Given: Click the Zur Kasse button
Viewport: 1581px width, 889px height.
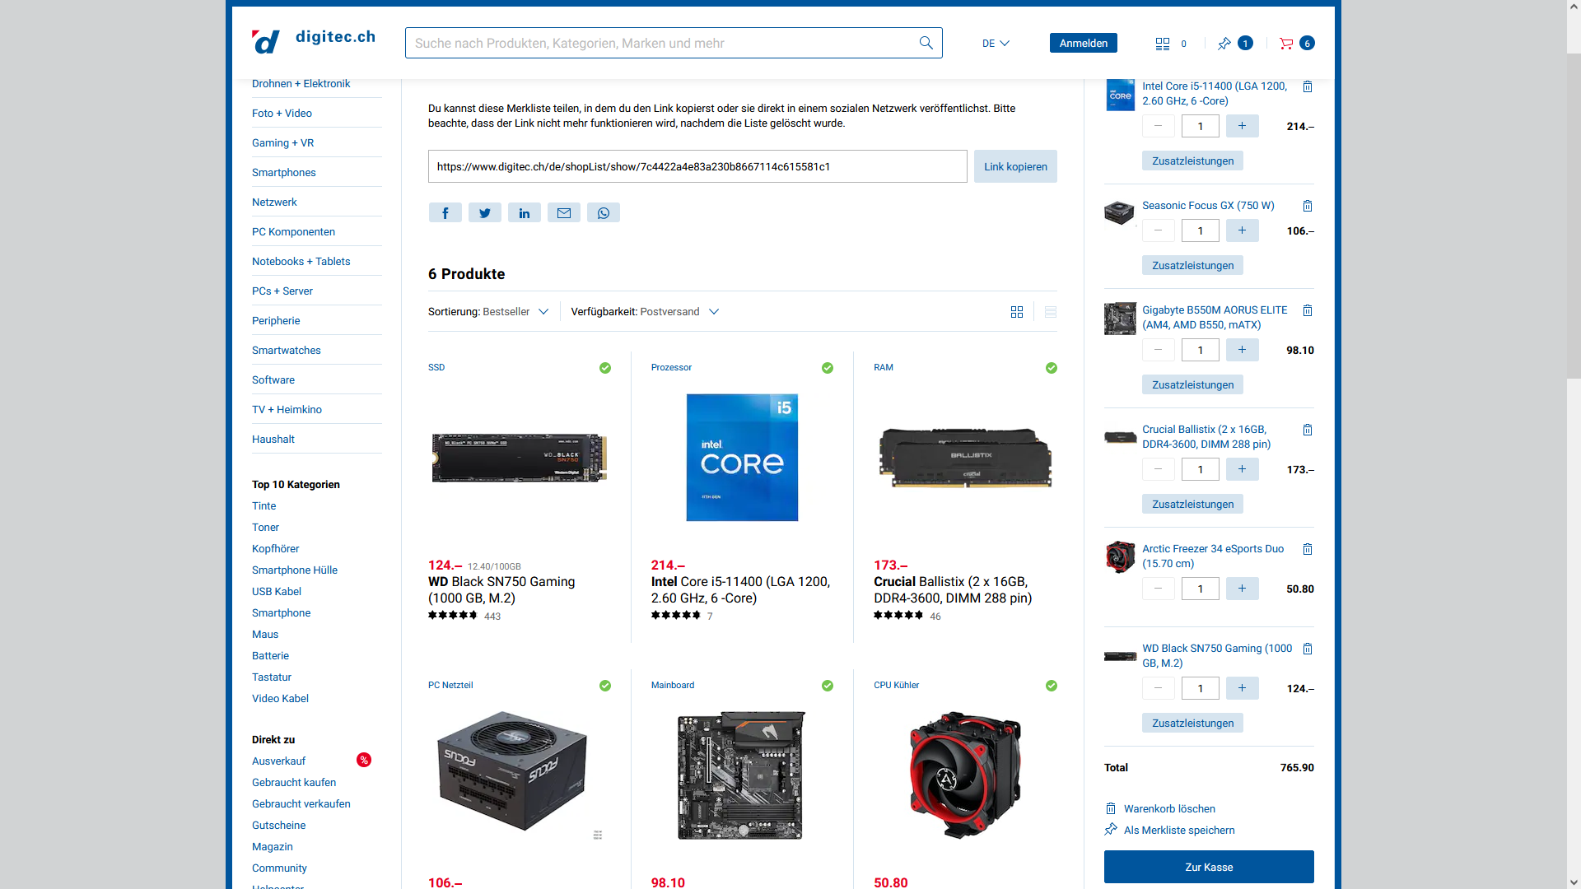Looking at the screenshot, I should point(1208,867).
